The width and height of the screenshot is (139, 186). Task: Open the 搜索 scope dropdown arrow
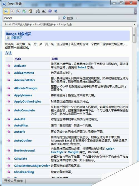[x=76, y=18]
